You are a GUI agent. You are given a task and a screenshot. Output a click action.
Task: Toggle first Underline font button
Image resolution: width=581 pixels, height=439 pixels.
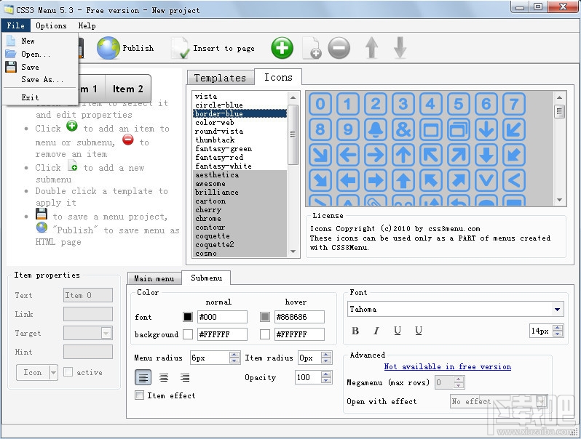click(398, 331)
